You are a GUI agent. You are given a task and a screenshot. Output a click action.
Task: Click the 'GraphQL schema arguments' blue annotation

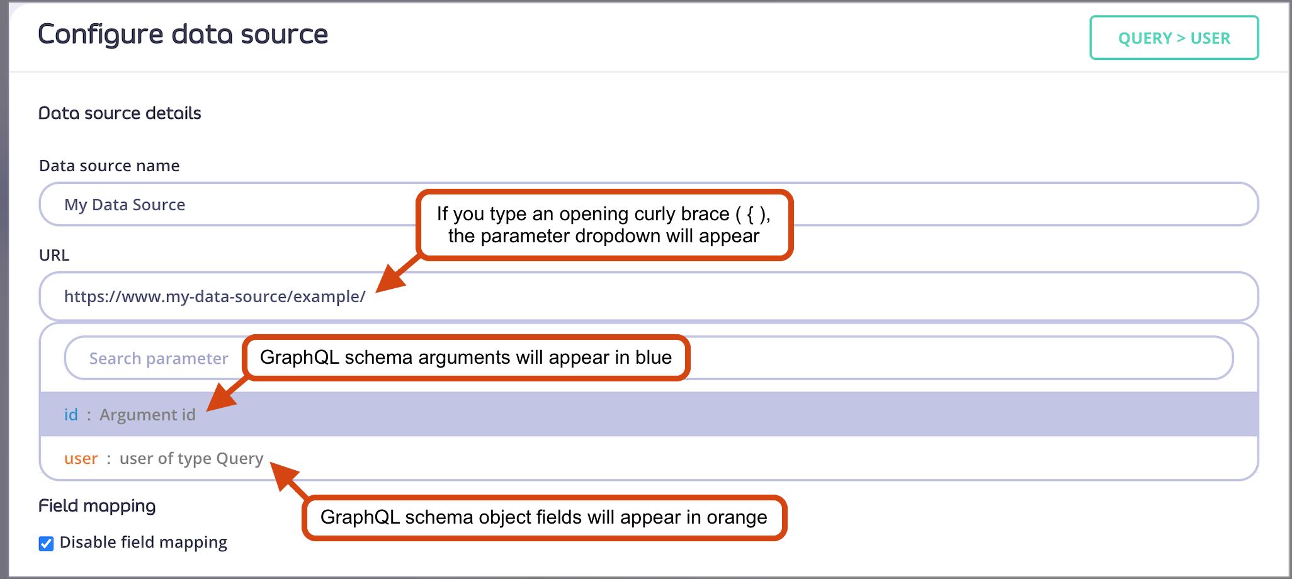(466, 357)
